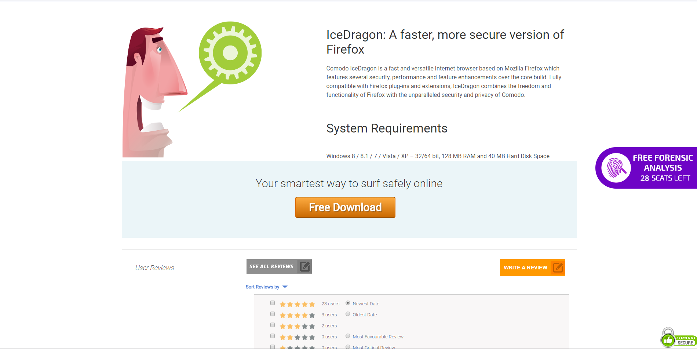
Task: Click the '23 users' count text
Action: pyautogui.click(x=331, y=304)
